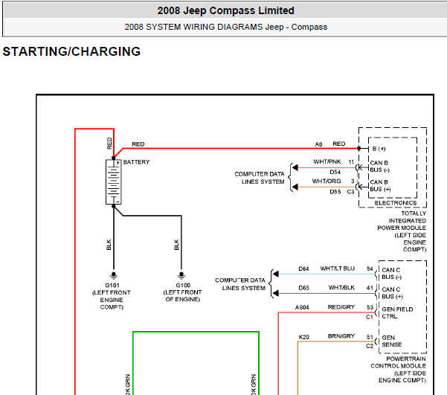Click the B (+) terminal label
447x395 pixels.
pos(379,149)
